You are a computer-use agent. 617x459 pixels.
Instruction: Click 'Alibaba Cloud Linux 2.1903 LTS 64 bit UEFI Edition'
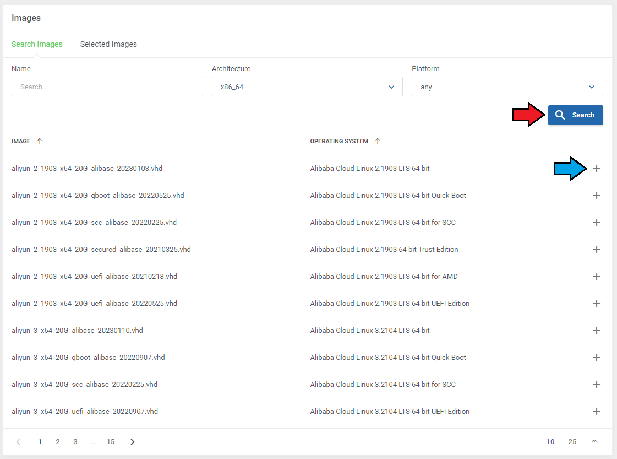click(390, 304)
